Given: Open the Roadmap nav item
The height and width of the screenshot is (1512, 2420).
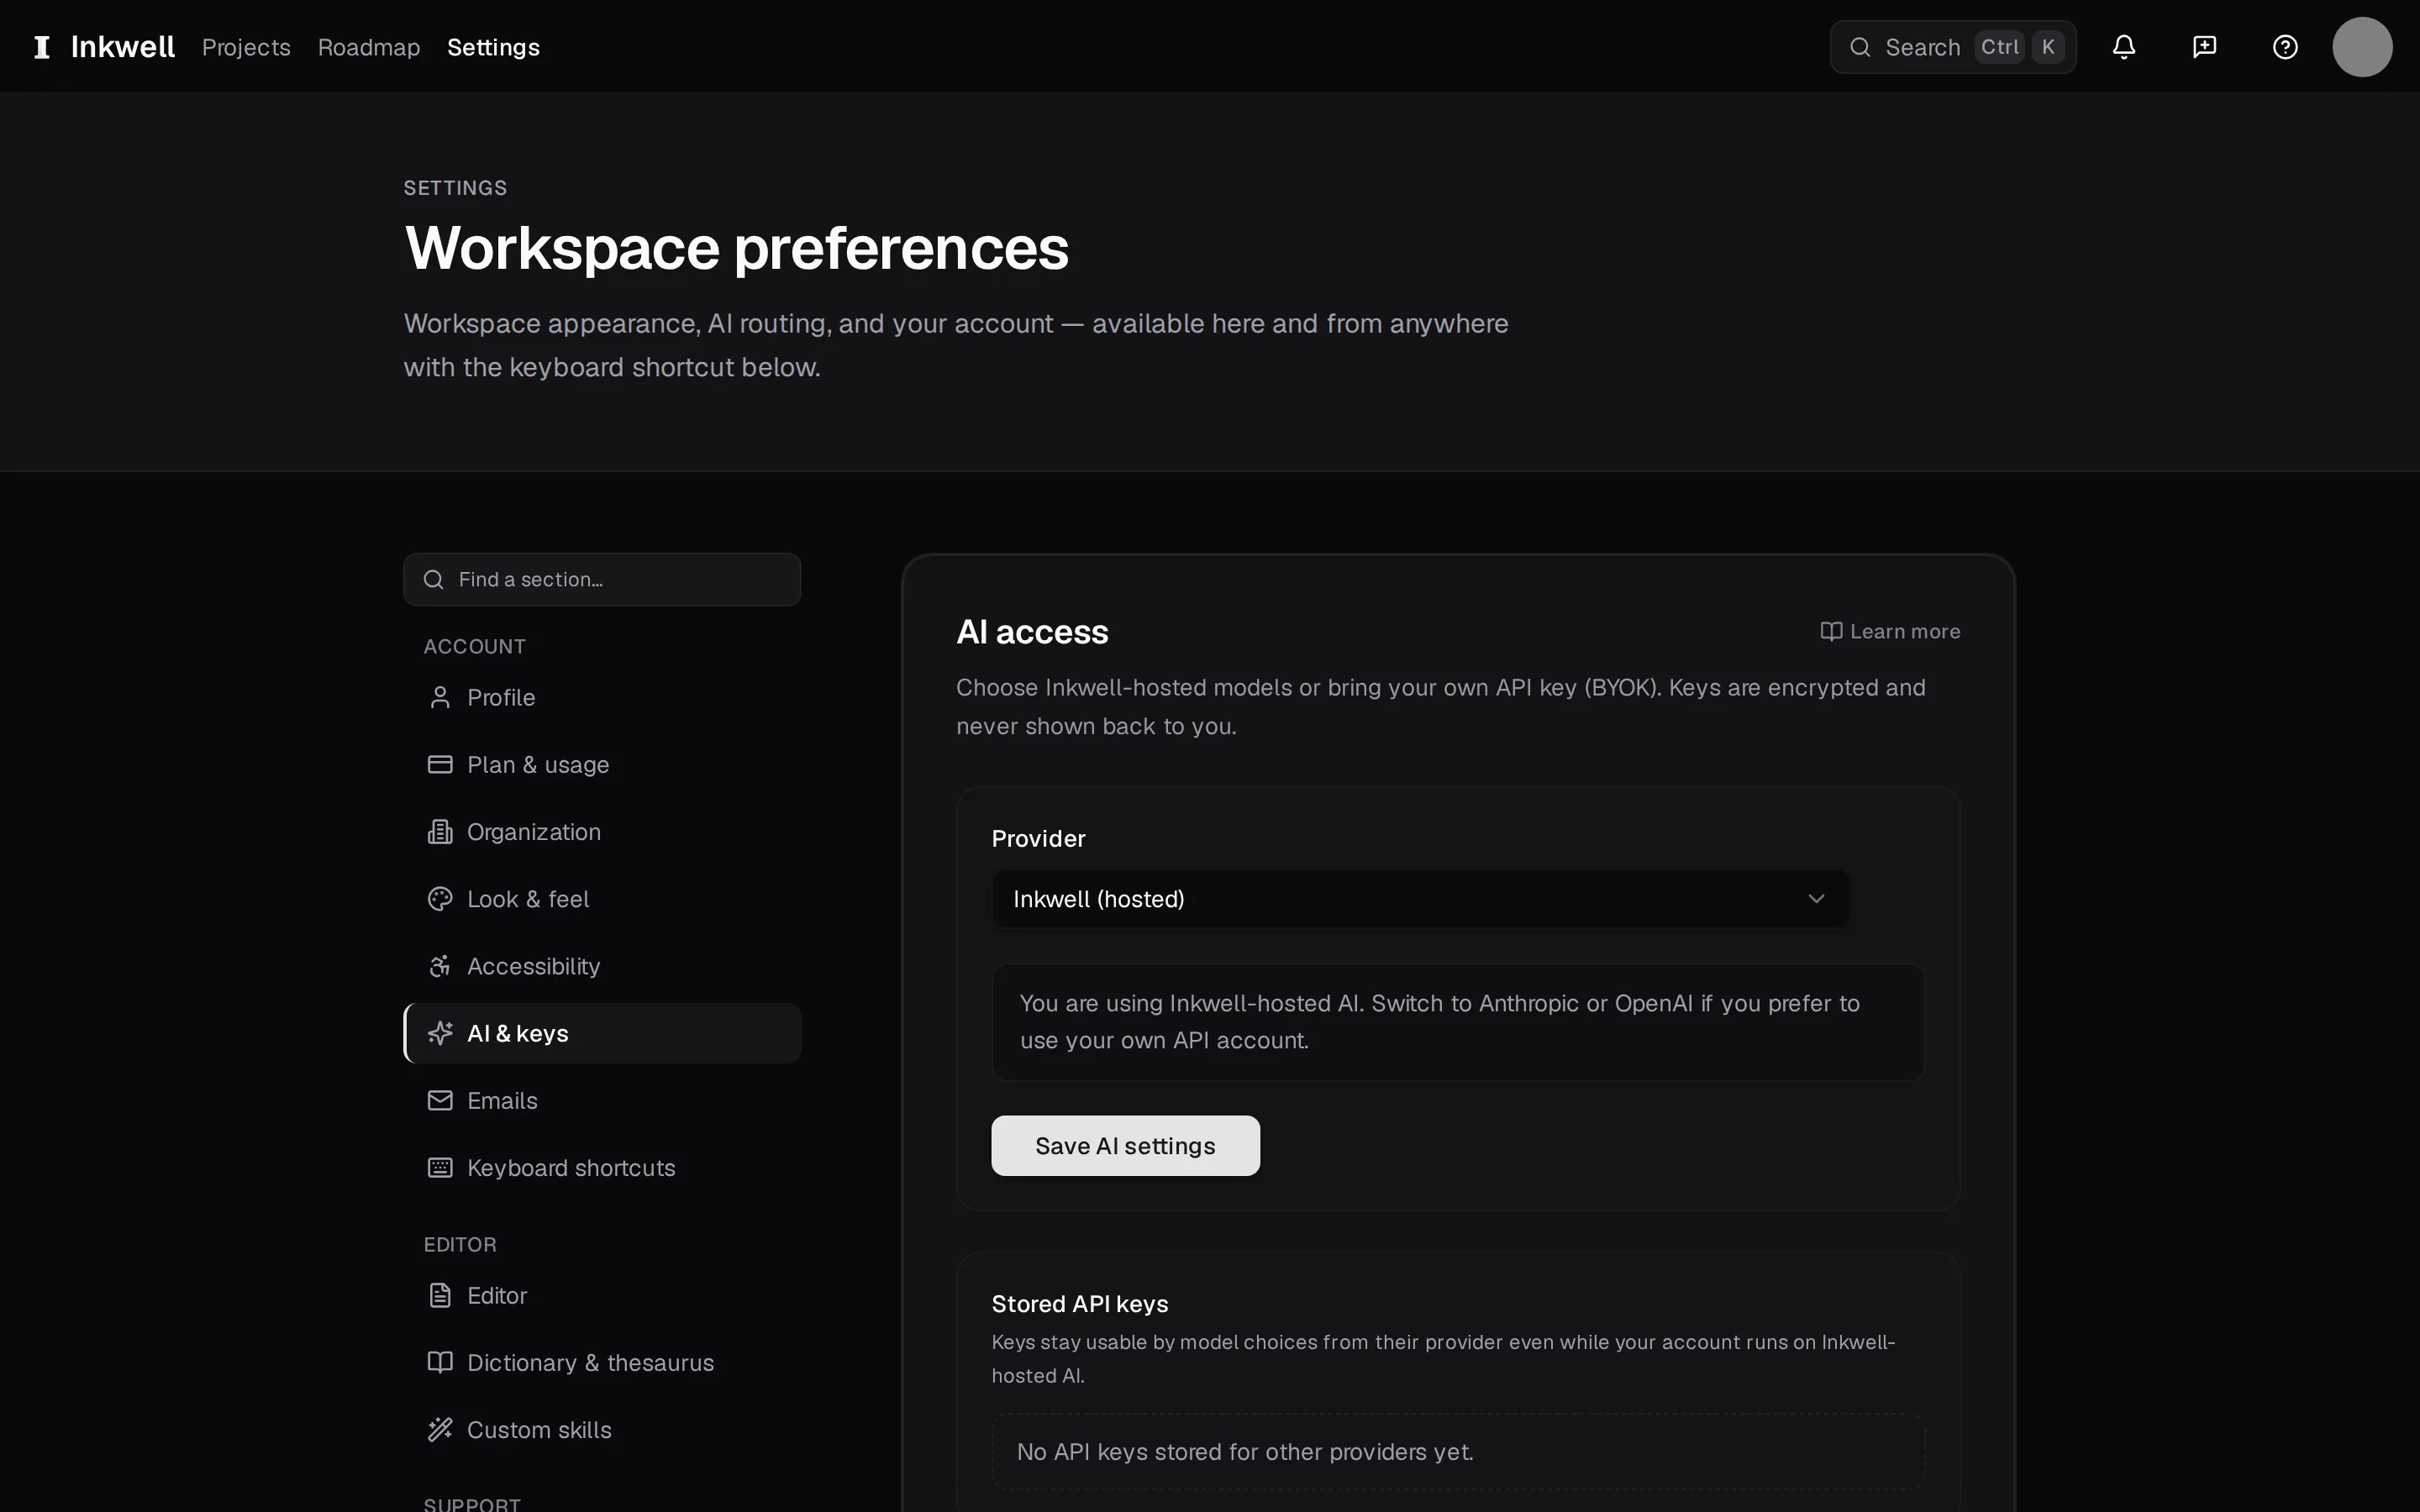Looking at the screenshot, I should (x=369, y=47).
